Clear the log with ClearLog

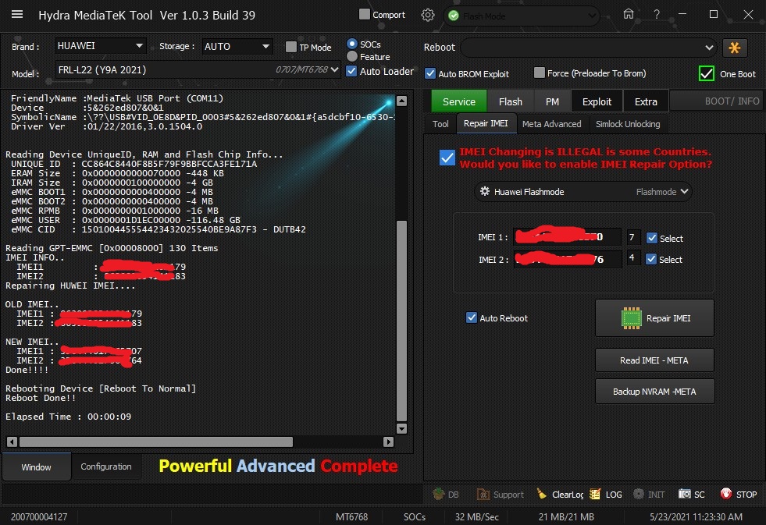point(560,495)
